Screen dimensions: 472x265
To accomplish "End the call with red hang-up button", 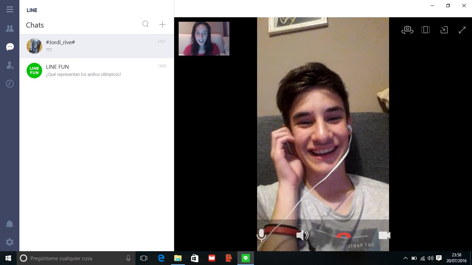I will [343, 236].
